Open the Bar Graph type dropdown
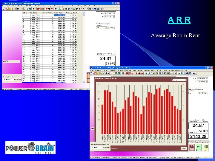 (x=185, y=80)
